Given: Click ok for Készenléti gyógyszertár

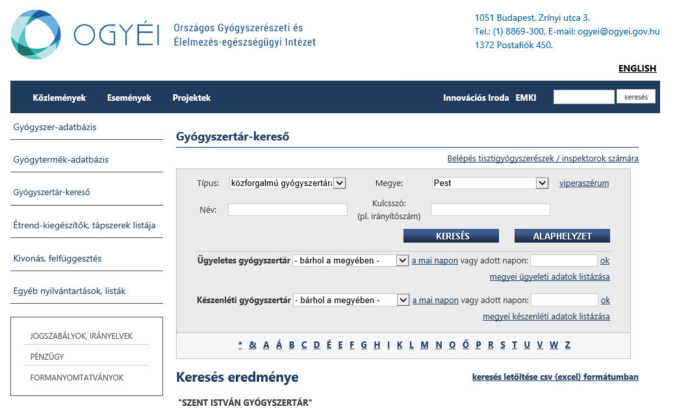Looking at the screenshot, I should click(606, 300).
